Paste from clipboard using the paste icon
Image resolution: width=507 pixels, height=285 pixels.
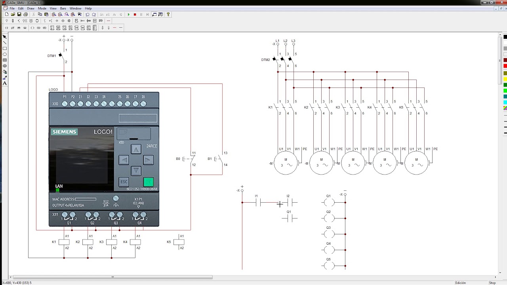[46, 14]
